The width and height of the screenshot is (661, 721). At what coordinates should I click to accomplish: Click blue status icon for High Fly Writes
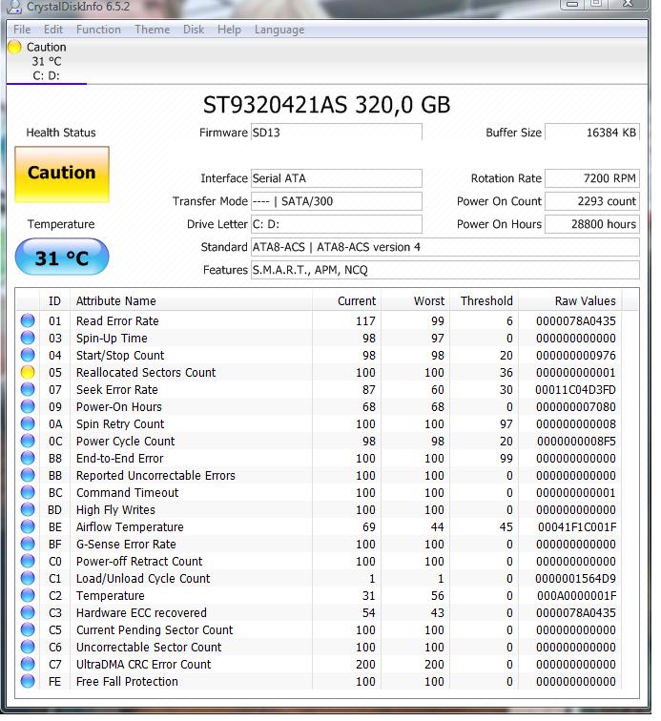coord(28,509)
